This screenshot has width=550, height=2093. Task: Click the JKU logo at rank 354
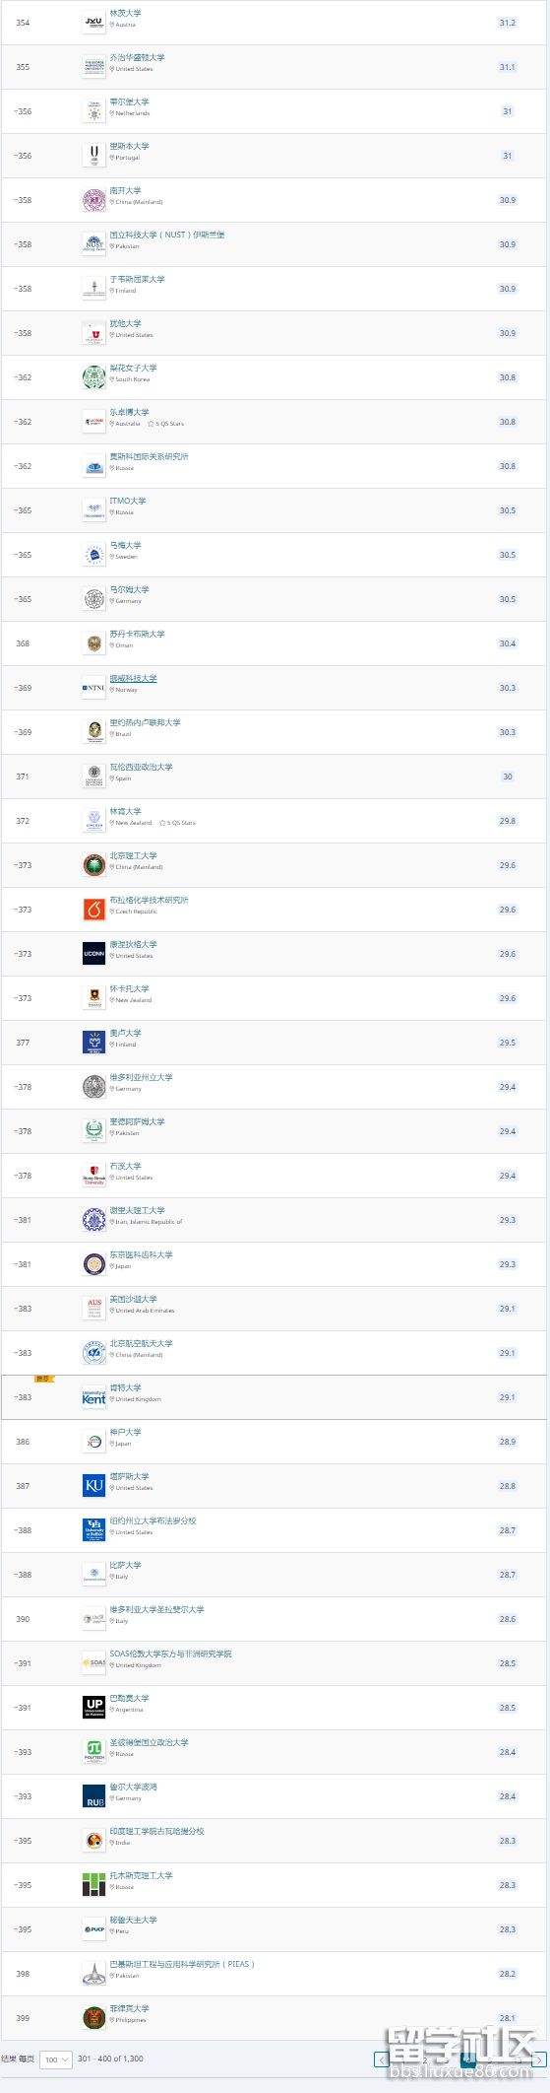pos(93,22)
